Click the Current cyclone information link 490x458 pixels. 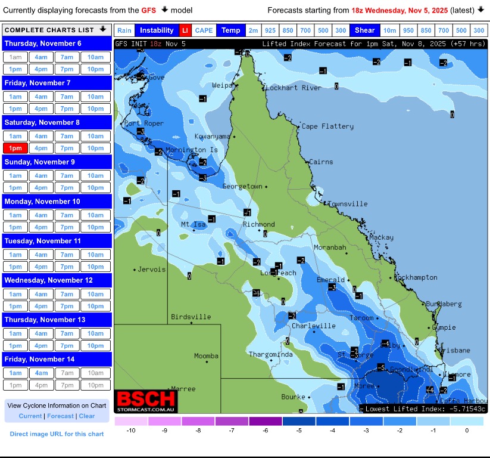30,416
